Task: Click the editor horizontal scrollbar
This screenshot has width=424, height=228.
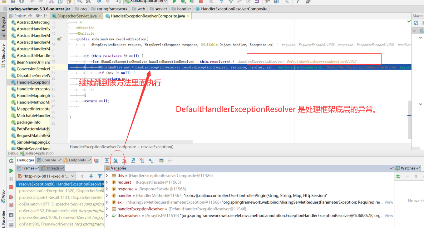Action: point(131,142)
